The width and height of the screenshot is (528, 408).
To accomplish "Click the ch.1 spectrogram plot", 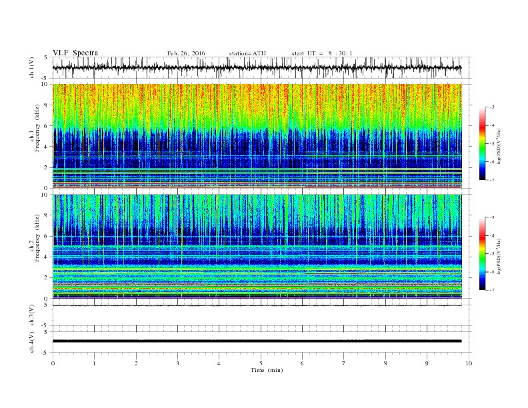I will pyautogui.click(x=257, y=136).
